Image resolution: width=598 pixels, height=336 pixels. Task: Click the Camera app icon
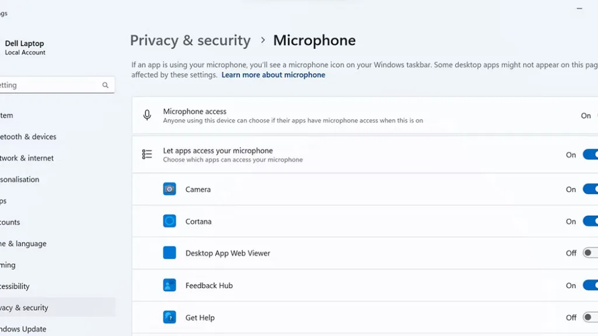(169, 189)
